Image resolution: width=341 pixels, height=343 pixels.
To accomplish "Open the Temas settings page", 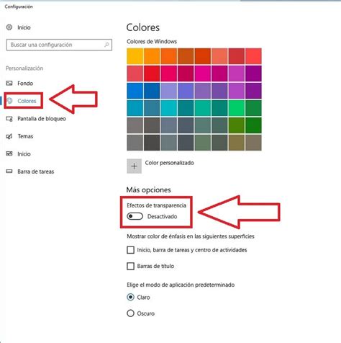I will (25, 136).
